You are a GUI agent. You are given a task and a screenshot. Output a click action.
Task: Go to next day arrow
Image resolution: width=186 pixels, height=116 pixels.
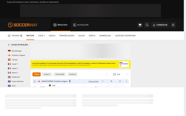click(x=127, y=75)
